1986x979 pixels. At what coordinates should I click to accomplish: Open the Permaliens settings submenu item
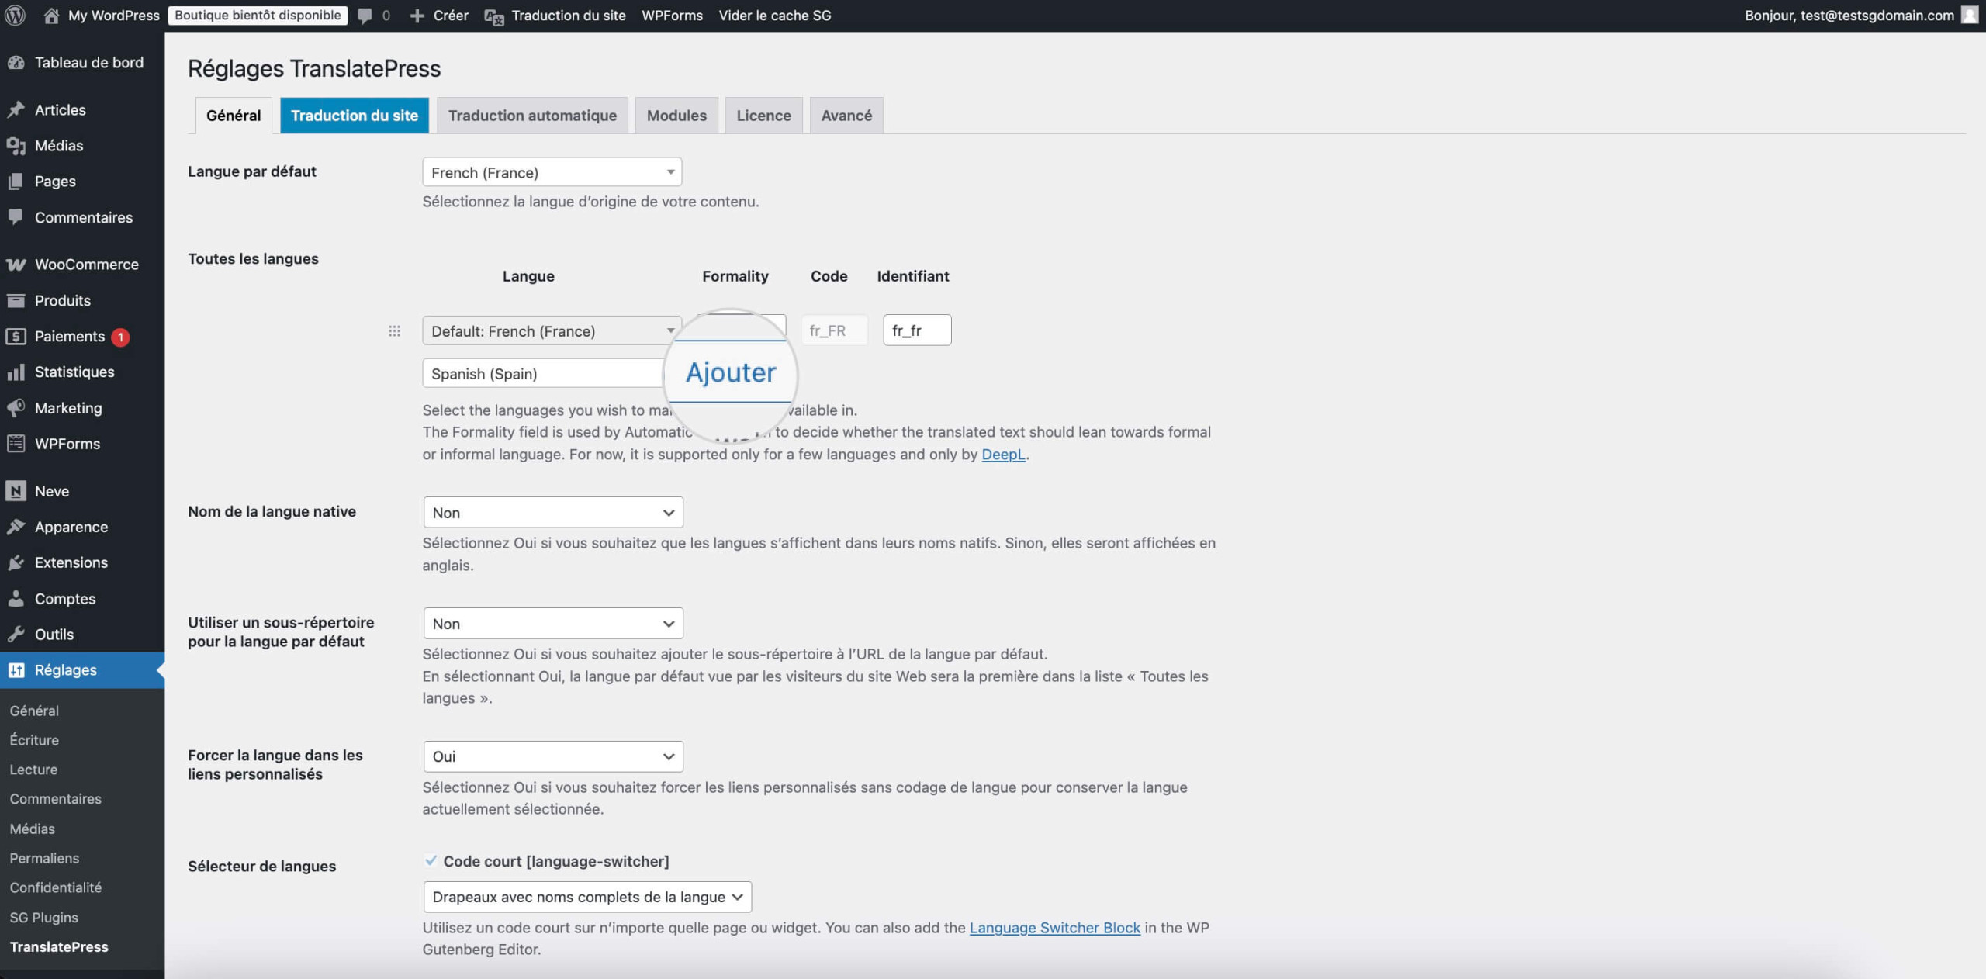pos(44,858)
